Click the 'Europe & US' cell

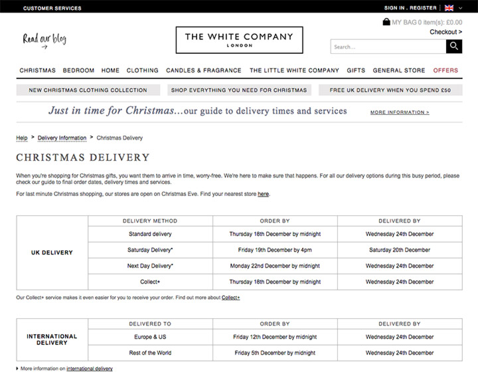tap(150, 337)
